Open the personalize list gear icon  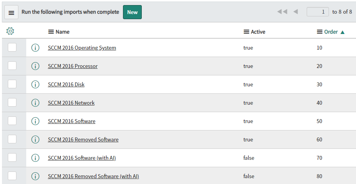[x=10, y=31]
